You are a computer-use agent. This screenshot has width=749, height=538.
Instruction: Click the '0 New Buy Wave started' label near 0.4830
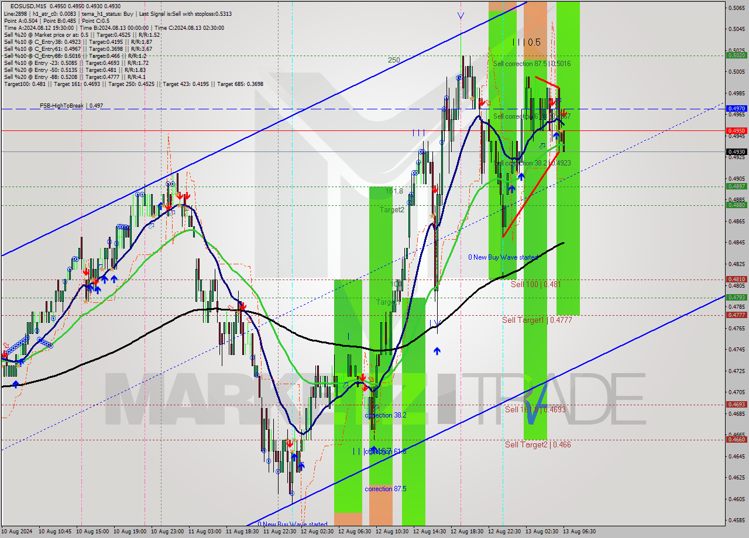[x=503, y=257]
